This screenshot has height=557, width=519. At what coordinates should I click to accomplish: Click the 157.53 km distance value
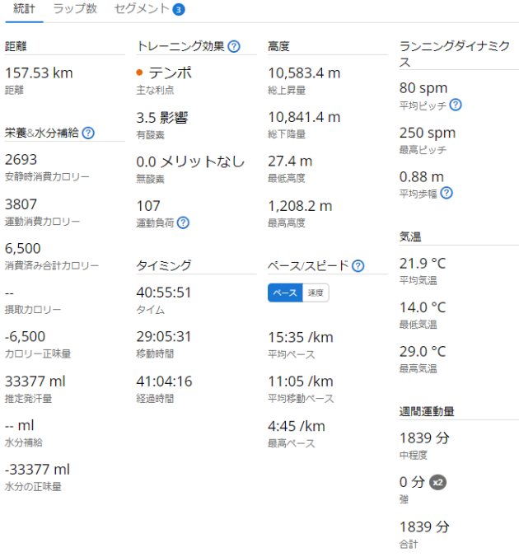point(39,73)
